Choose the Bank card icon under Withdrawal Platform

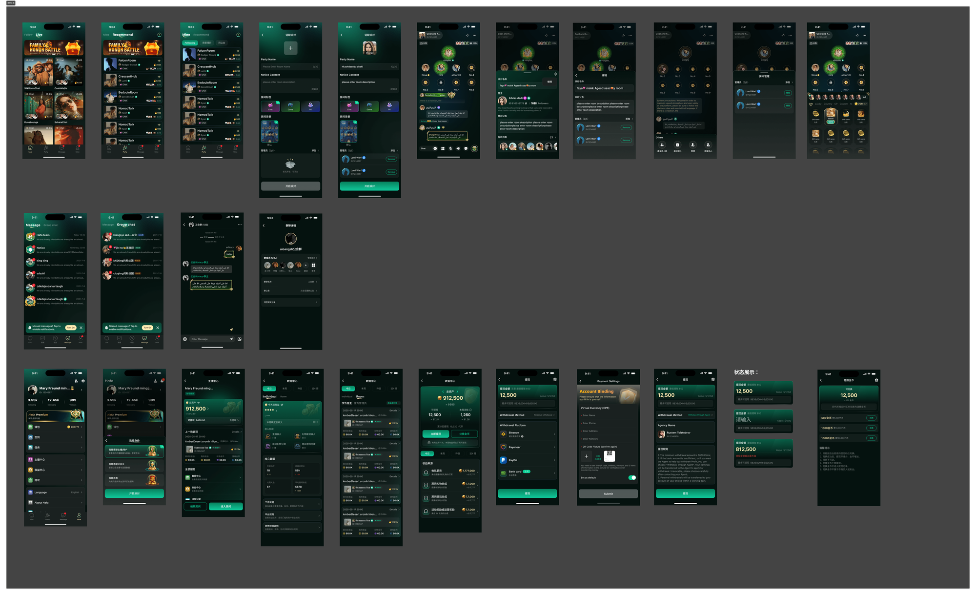tap(503, 473)
